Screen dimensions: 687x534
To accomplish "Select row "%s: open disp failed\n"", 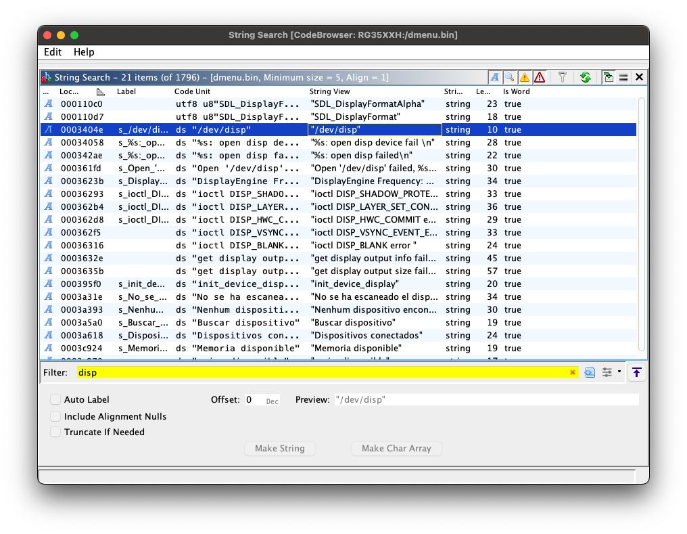I will point(338,156).
